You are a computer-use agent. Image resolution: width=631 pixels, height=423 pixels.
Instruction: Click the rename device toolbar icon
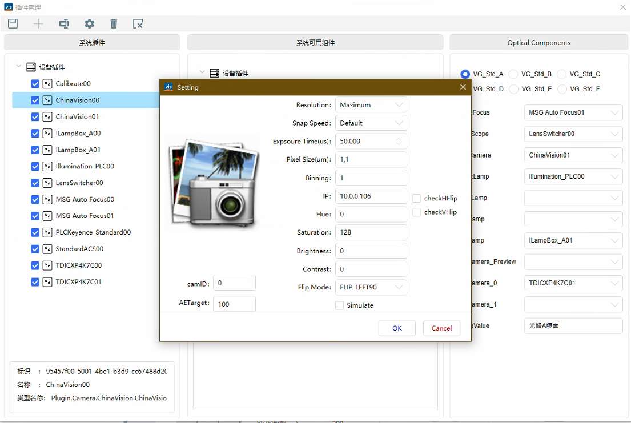click(x=64, y=24)
